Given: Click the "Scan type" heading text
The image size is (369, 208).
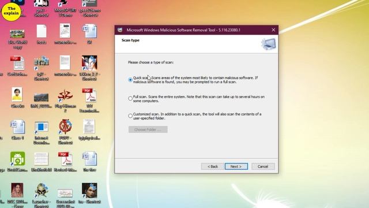Looking at the screenshot, I should pos(130,40).
